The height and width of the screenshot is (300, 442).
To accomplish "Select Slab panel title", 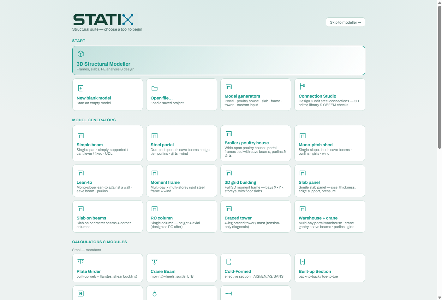I will tap(309, 182).
